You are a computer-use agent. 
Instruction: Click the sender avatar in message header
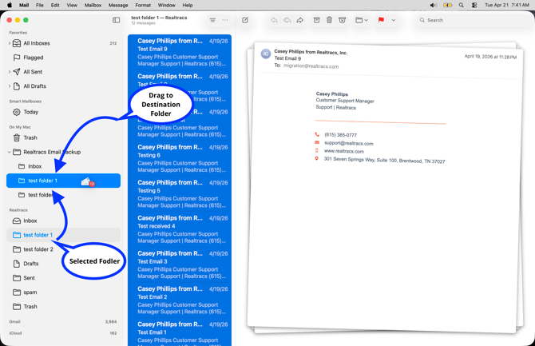pyautogui.click(x=266, y=54)
